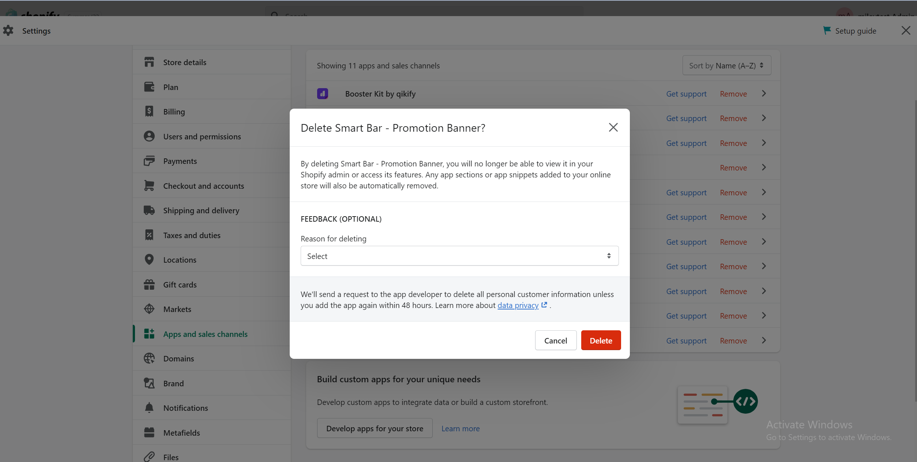Open the external link icon beside data privacy
Image resolution: width=917 pixels, height=462 pixels.
coord(544,305)
